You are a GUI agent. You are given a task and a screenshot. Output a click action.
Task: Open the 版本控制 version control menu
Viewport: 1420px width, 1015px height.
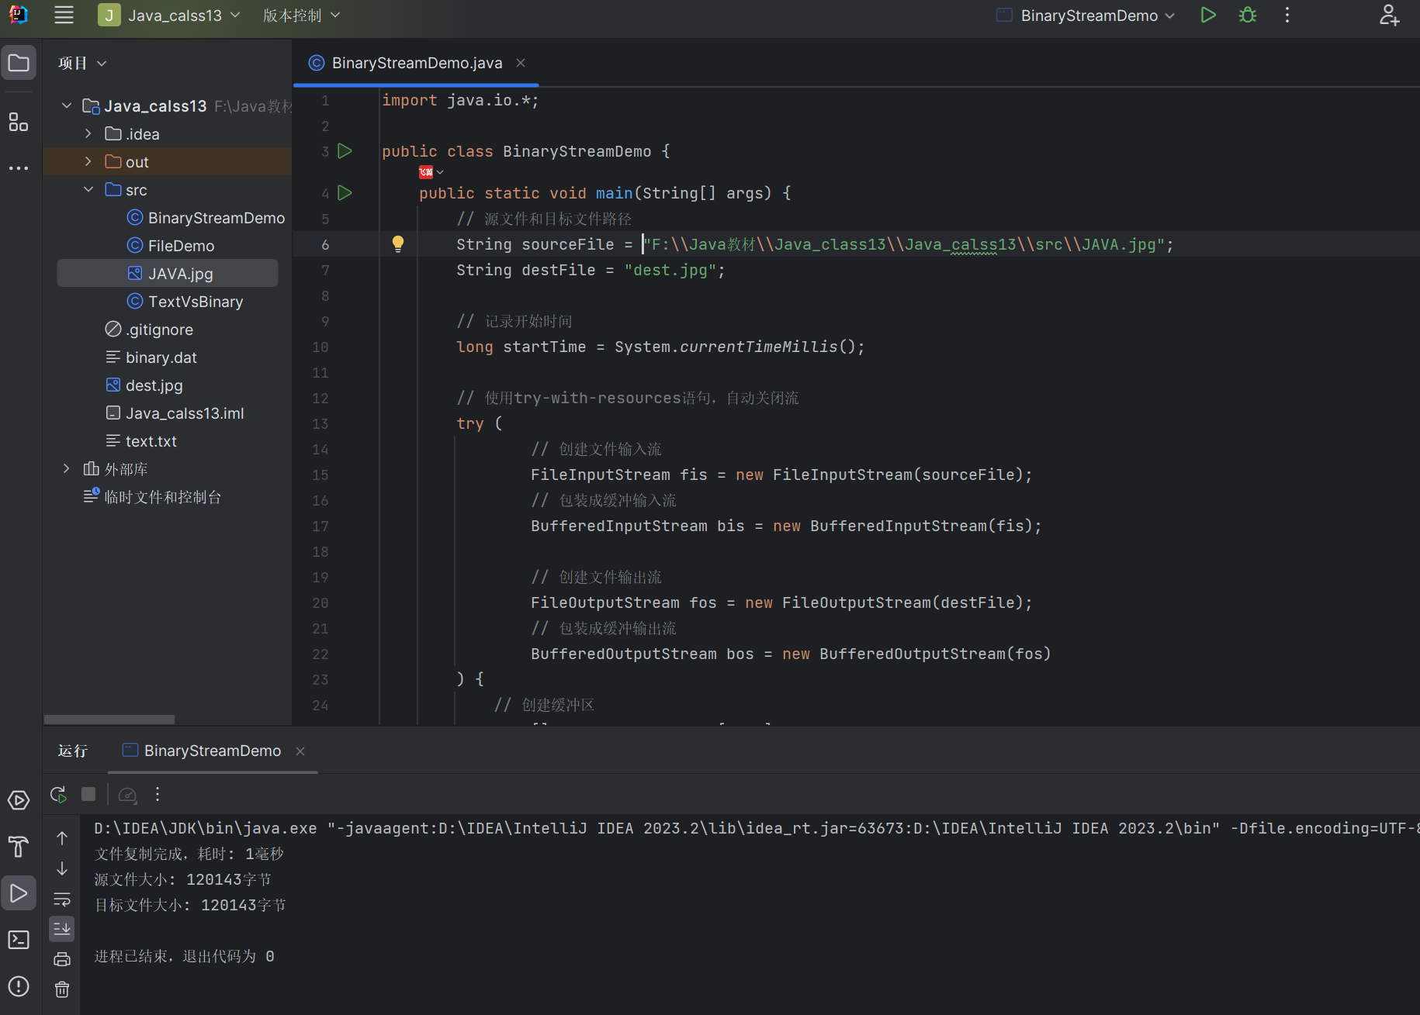[301, 16]
